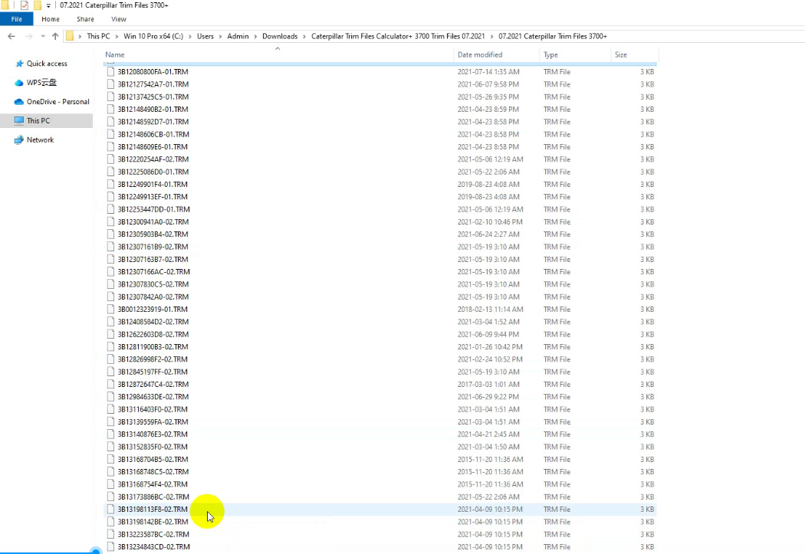
Task: Select file 3B12408584D2-02.TRM
Action: (153, 322)
